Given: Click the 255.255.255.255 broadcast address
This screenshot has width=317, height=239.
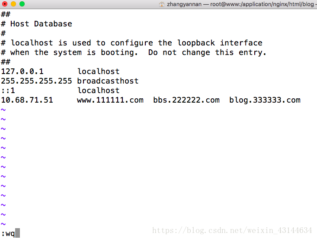Looking at the screenshot, I should (36, 81).
